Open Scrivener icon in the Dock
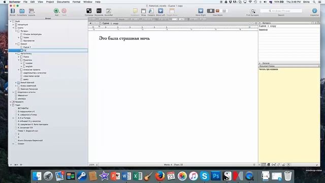 coord(227,176)
